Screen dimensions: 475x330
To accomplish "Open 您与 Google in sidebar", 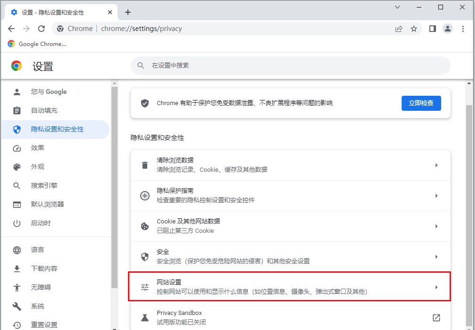I will point(55,92).
